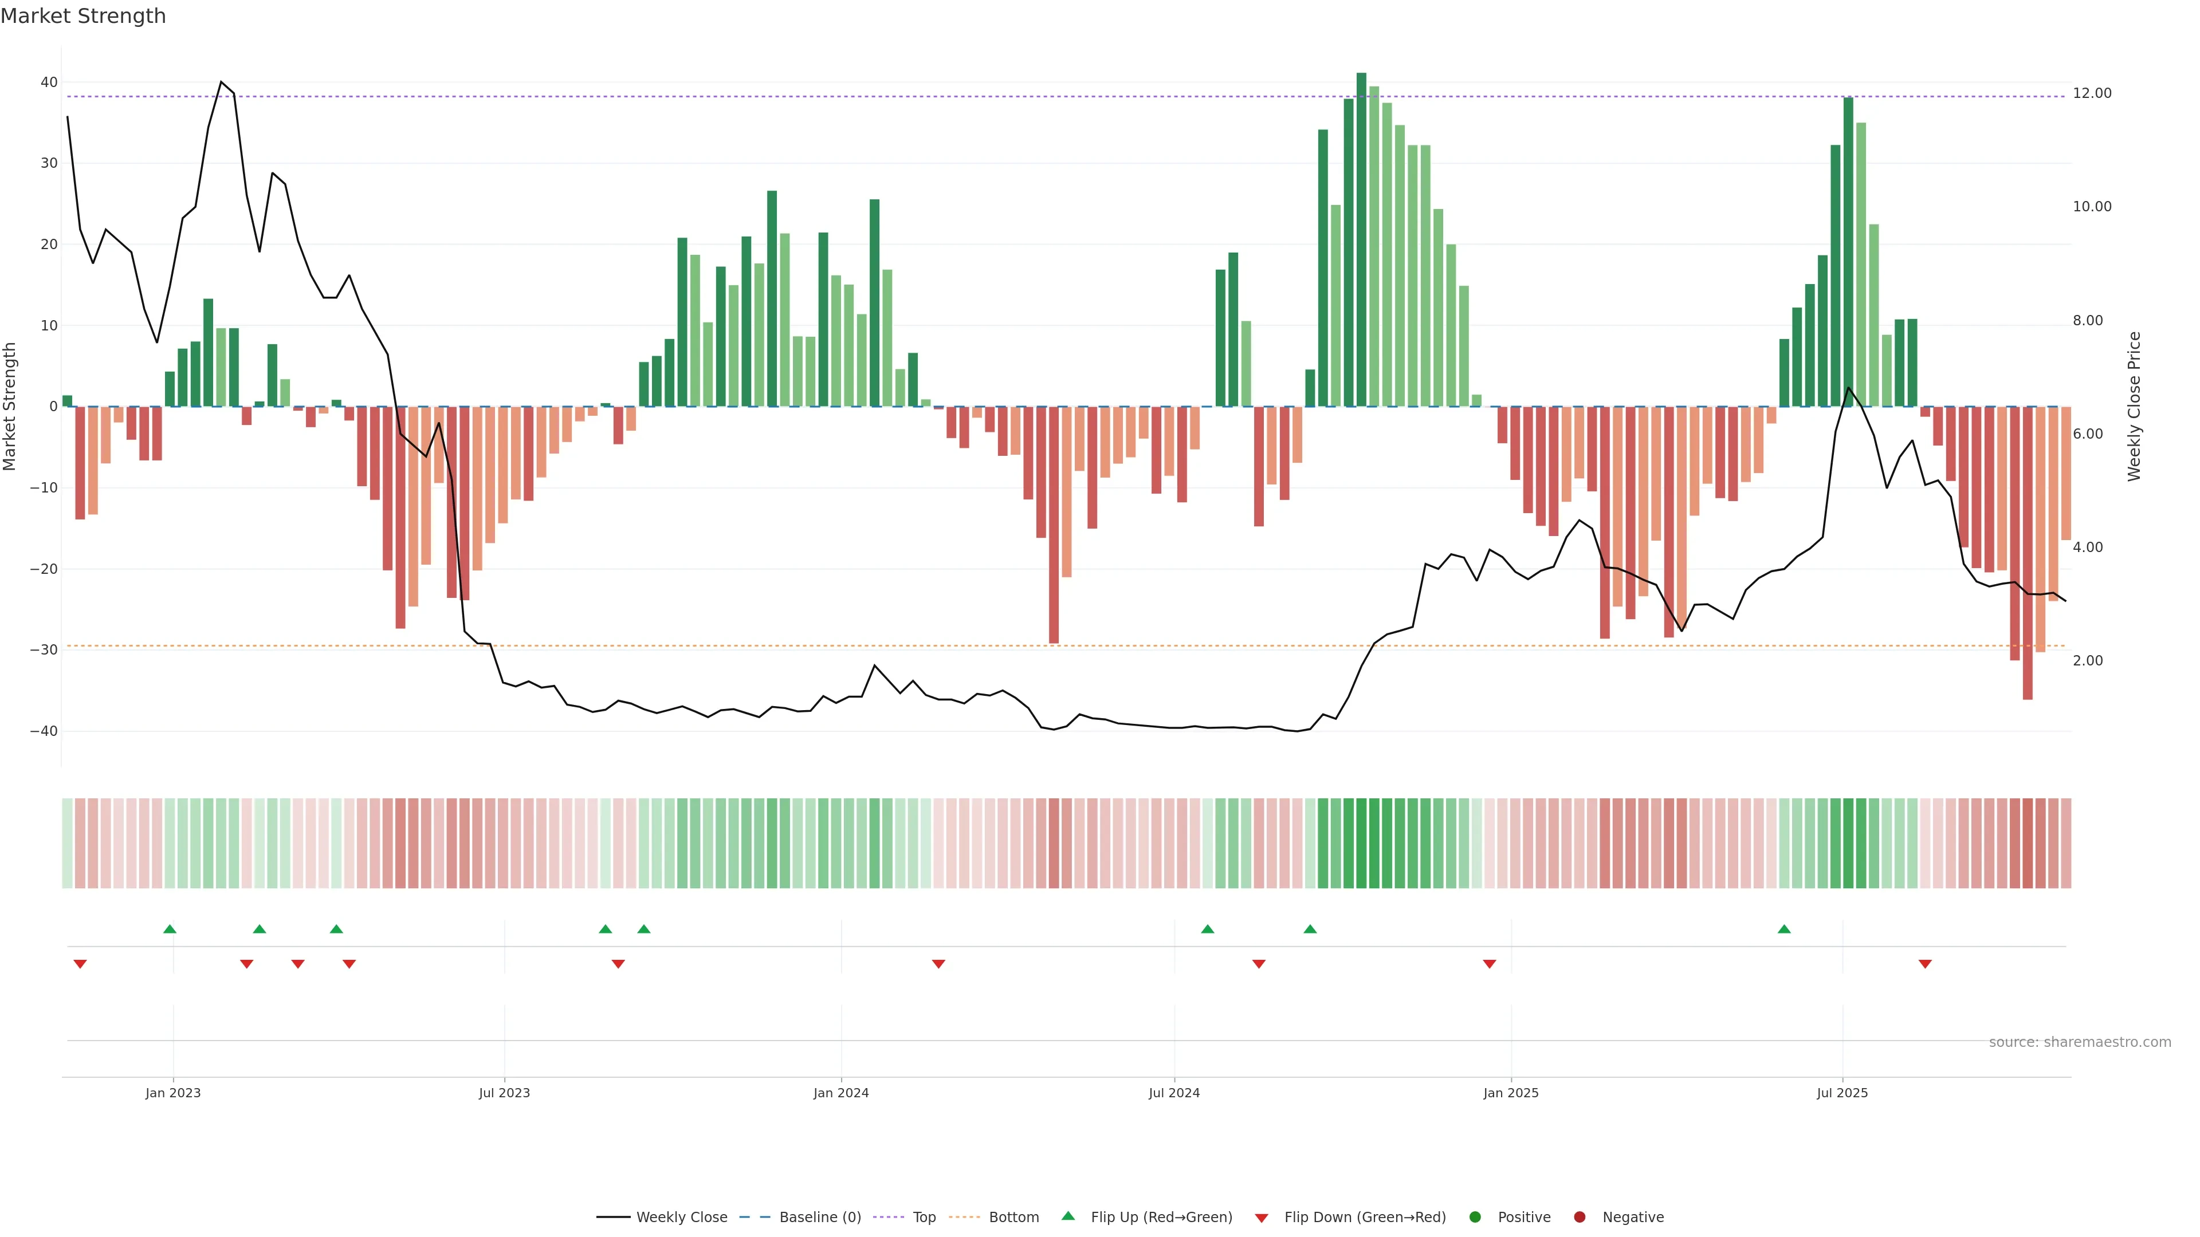The image size is (2200, 1237).
Task: Click the Jul 2024 x-axis label
Action: [1173, 1093]
